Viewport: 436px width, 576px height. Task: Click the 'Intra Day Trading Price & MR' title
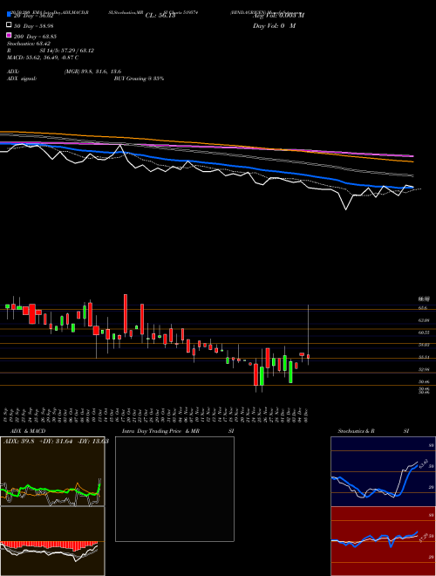pyautogui.click(x=160, y=431)
